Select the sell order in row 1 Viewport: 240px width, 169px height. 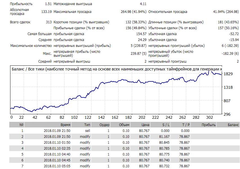87,131
